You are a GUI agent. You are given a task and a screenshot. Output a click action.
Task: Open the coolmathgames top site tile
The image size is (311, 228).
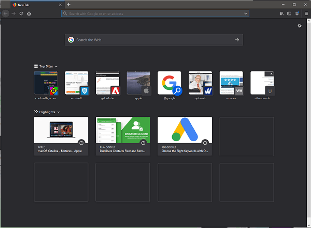point(46,85)
